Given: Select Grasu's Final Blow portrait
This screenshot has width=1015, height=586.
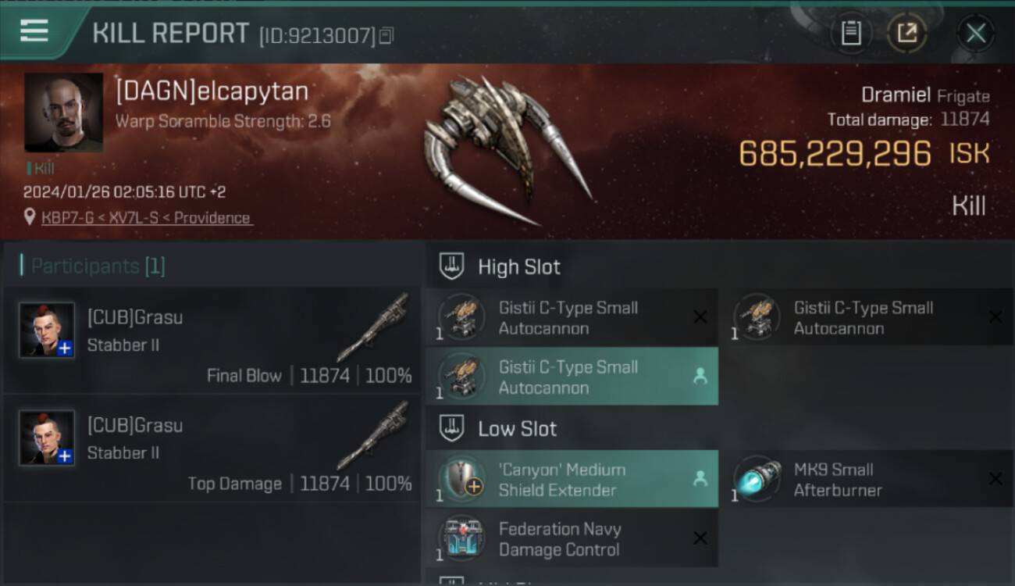Looking at the screenshot, I should tap(47, 330).
